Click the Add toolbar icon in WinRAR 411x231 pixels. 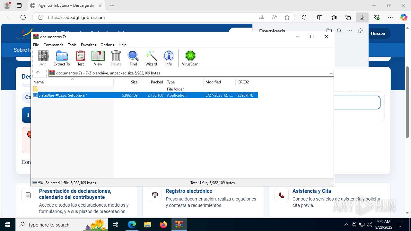pyautogui.click(x=43, y=58)
